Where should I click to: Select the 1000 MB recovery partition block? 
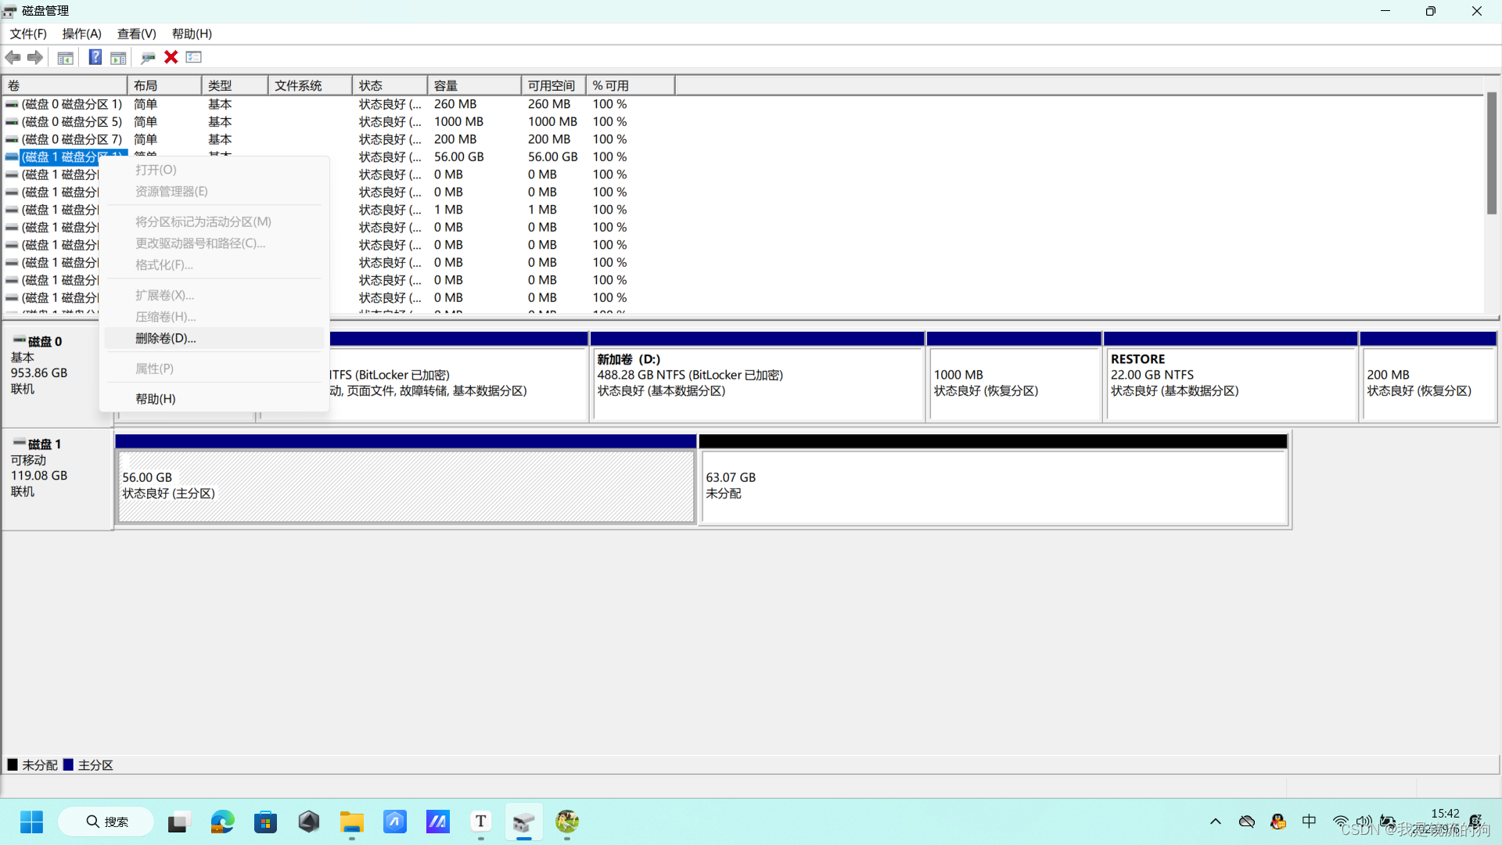coord(1014,377)
